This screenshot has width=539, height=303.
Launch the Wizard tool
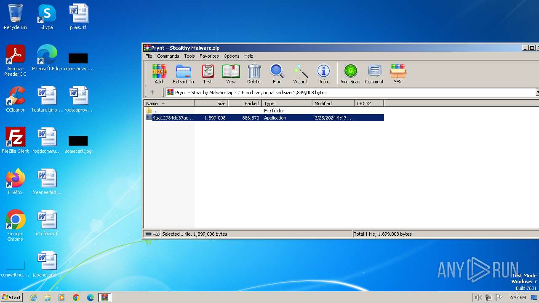click(x=300, y=74)
